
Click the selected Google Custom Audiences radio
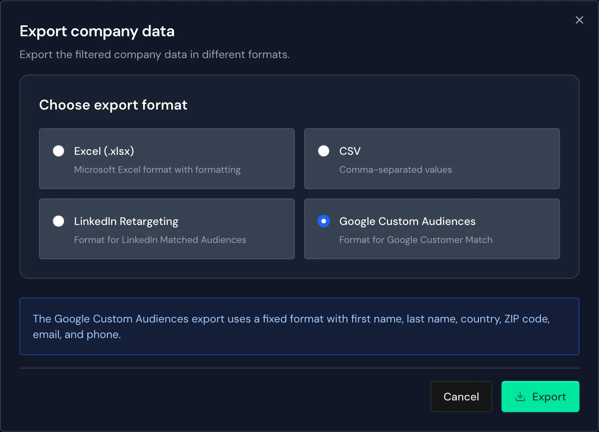click(324, 221)
